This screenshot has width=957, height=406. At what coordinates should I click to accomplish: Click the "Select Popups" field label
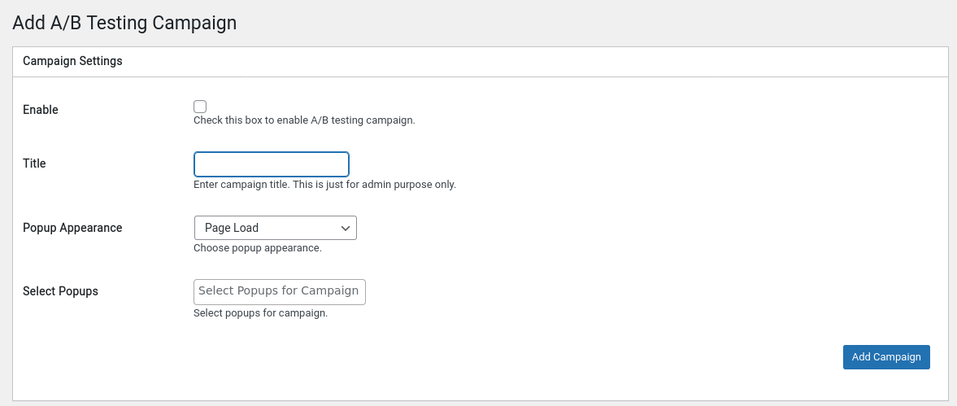click(60, 291)
